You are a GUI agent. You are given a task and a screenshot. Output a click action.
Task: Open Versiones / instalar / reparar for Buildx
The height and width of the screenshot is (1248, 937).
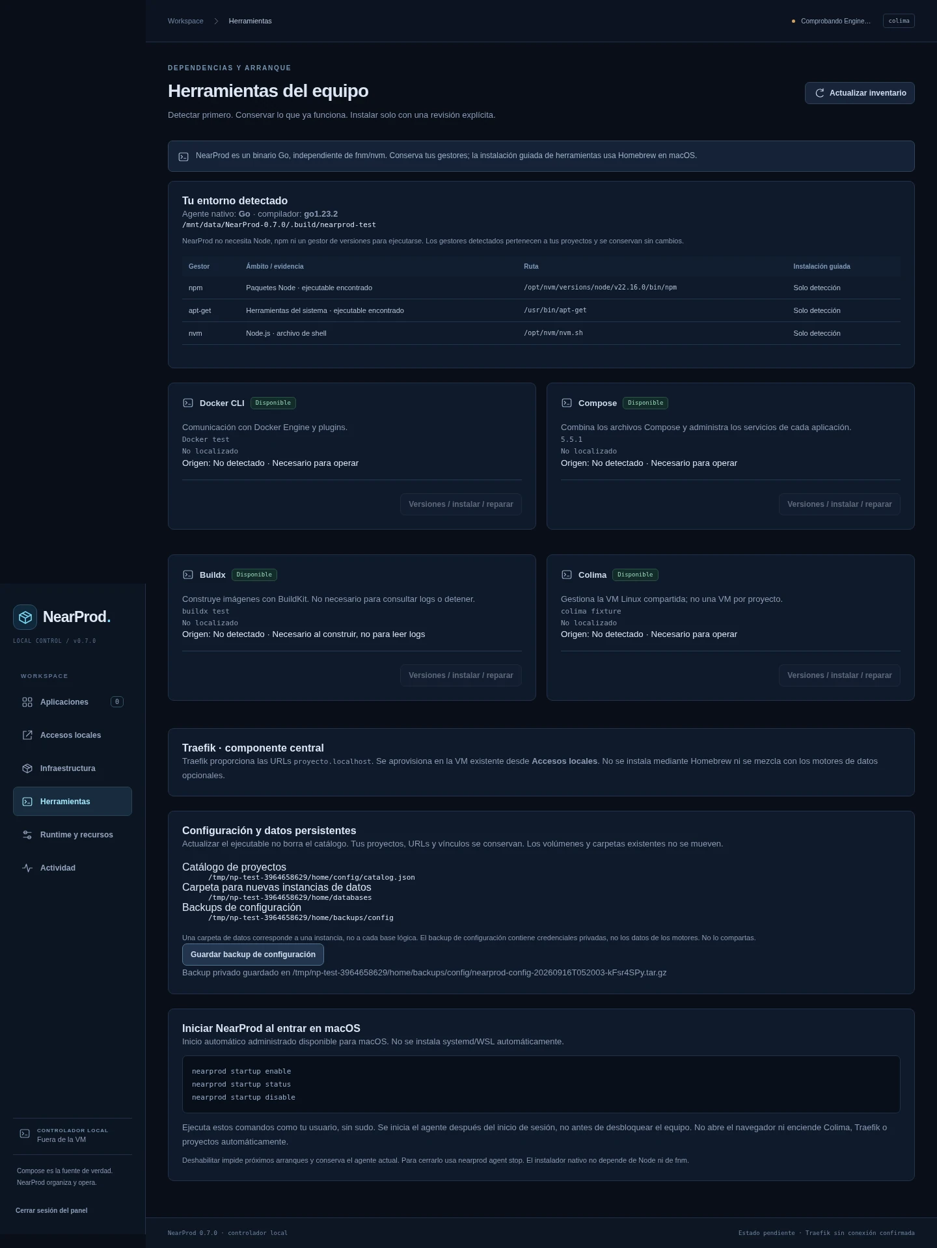pos(461,675)
